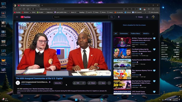Expand the Movies favorites folder
The height and width of the screenshot is (102, 182).
[103, 12]
